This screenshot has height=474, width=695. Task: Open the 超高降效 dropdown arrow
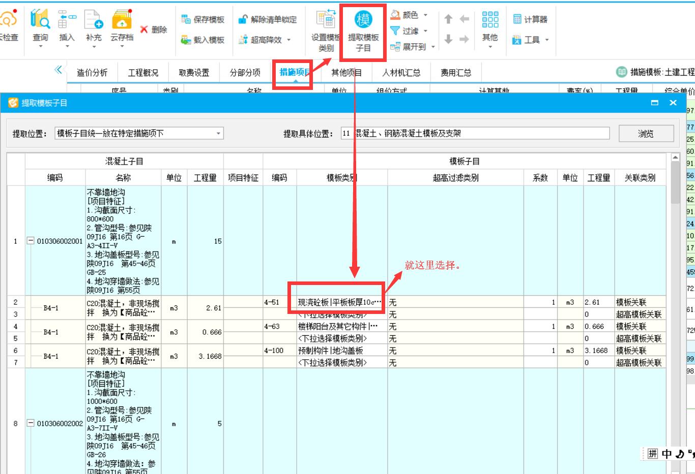pos(288,40)
